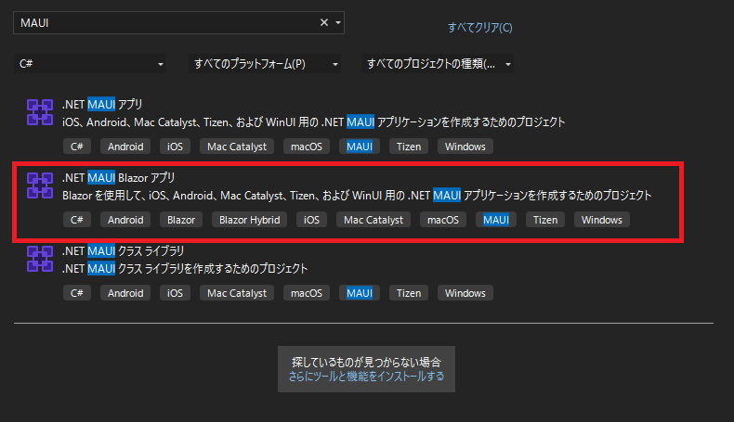Click Windows tag under クラス ライブラリ
734x422 pixels.
[465, 293]
